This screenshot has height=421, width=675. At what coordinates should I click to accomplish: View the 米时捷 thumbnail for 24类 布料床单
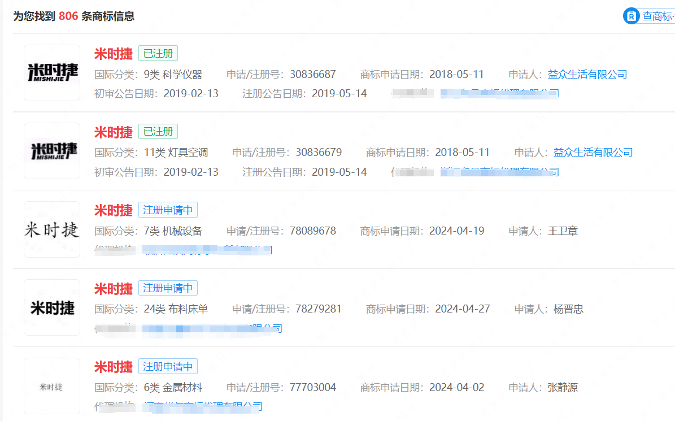tap(52, 307)
